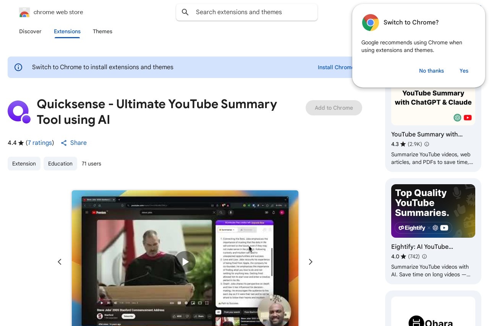
Task: Open the YouTube Summary with ChatGPT card image
Action: [x=433, y=106]
